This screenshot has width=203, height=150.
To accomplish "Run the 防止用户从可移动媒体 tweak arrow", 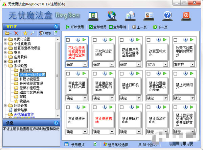I will point(138,39).
